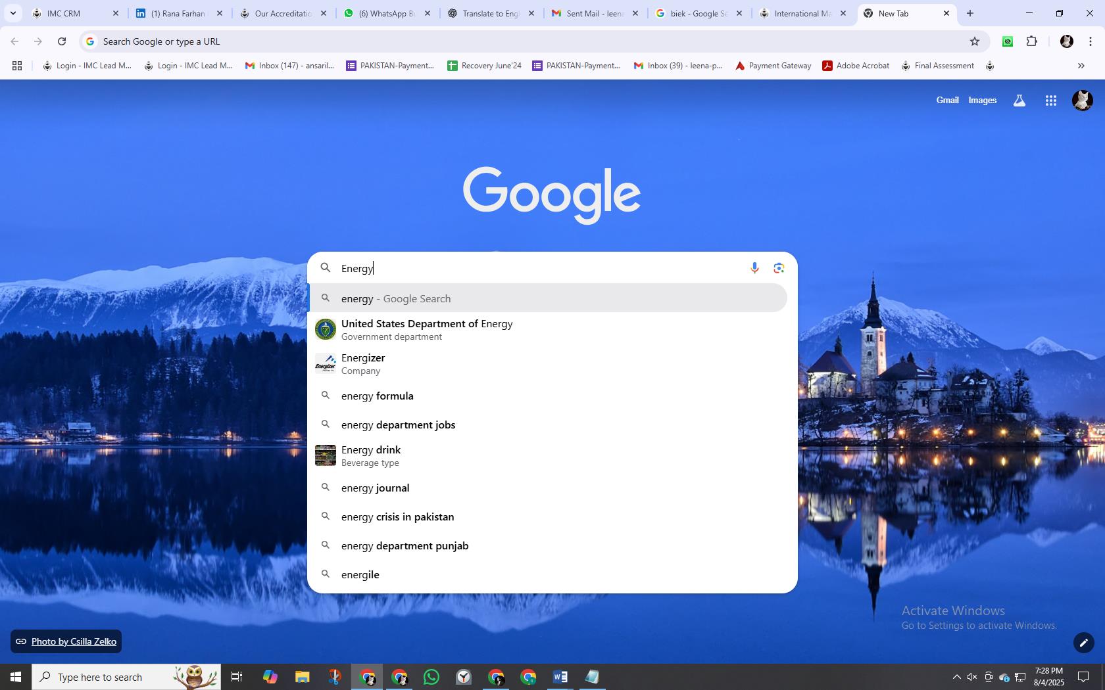The width and height of the screenshot is (1105, 690).
Task: Click the browser back arrow
Action: point(14,41)
